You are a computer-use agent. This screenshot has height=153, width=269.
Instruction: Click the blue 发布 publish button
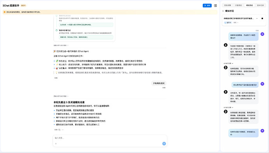207,5
